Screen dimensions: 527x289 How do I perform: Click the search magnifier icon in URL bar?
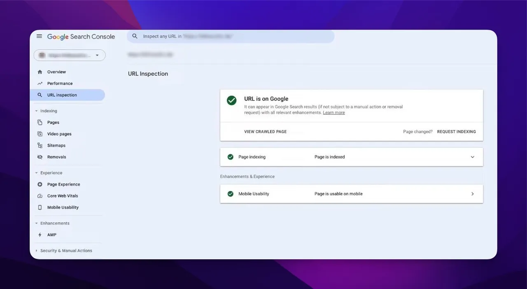click(x=135, y=36)
